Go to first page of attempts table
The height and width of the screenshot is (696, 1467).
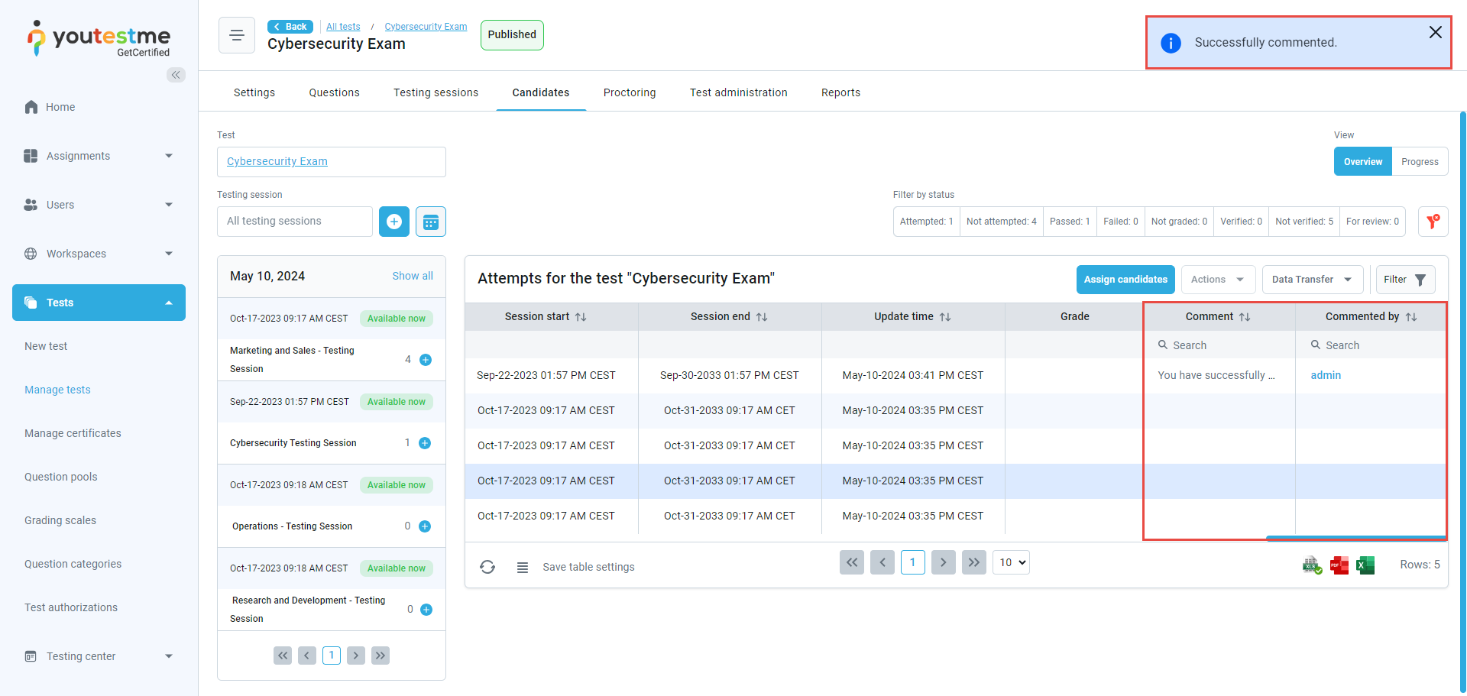tap(852, 562)
